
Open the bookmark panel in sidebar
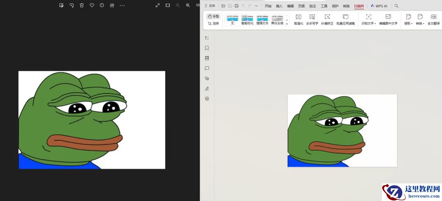(207, 48)
